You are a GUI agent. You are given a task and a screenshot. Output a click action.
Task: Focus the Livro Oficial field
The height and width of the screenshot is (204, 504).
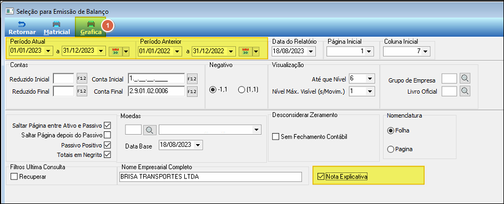[450, 91]
